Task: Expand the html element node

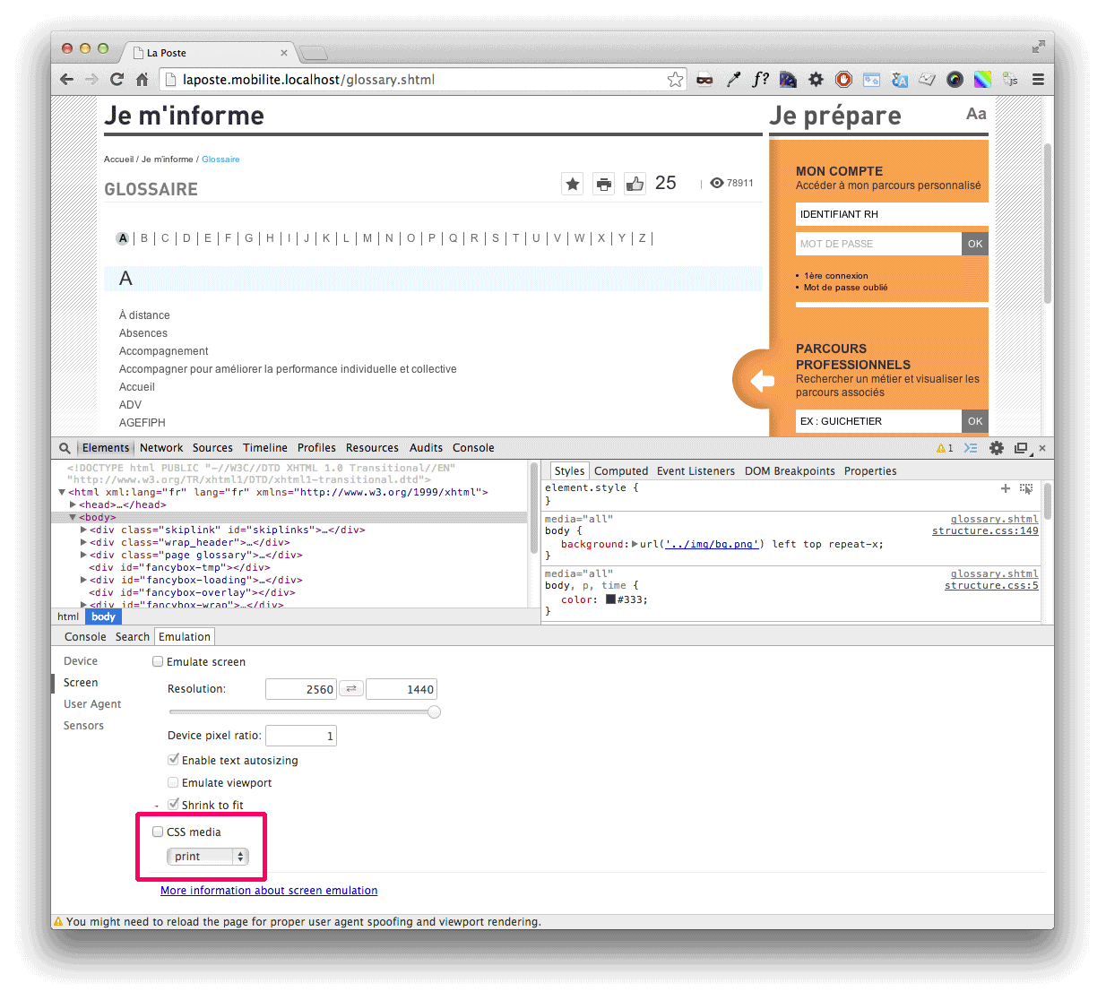Action: 62,492
